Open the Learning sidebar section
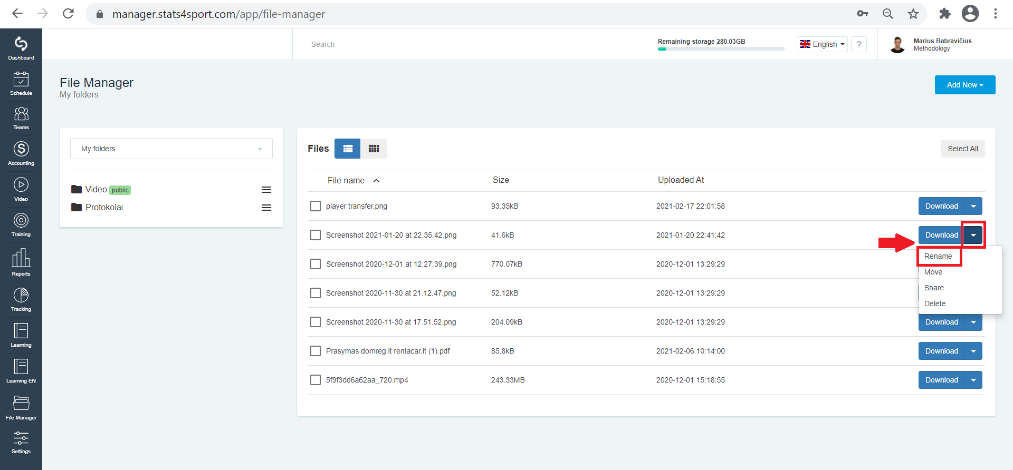 pyautogui.click(x=21, y=335)
